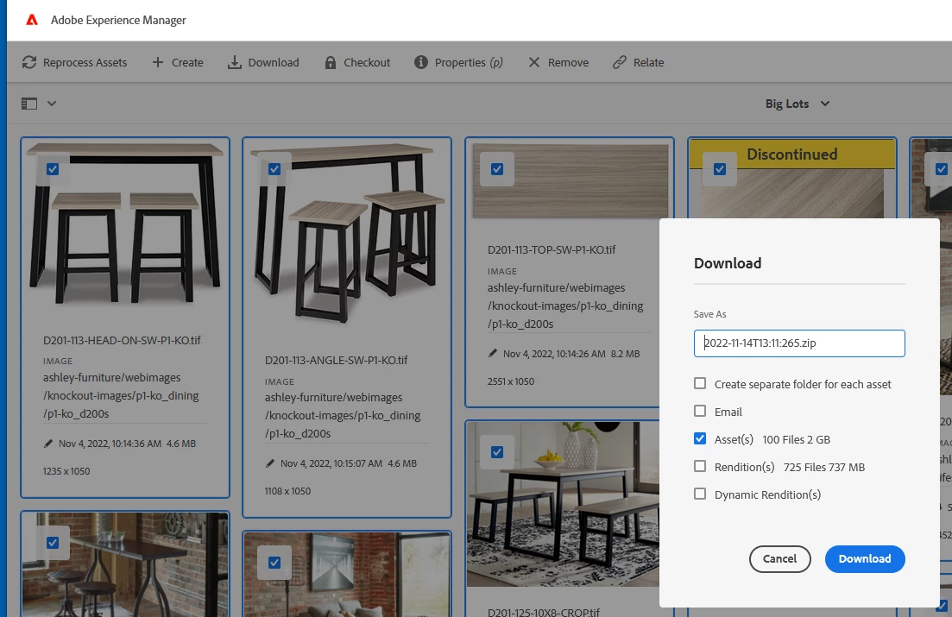Enable Create separate folder for each asset
Screen dimensions: 952x617
[x=700, y=383]
